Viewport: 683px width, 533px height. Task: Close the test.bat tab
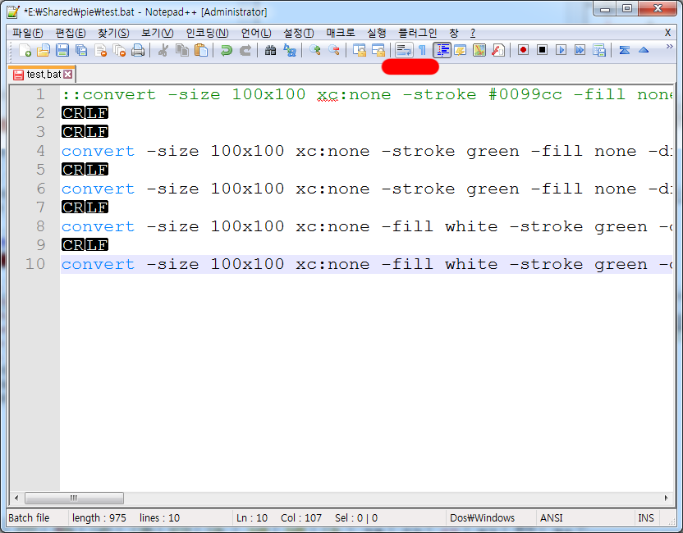coord(68,75)
